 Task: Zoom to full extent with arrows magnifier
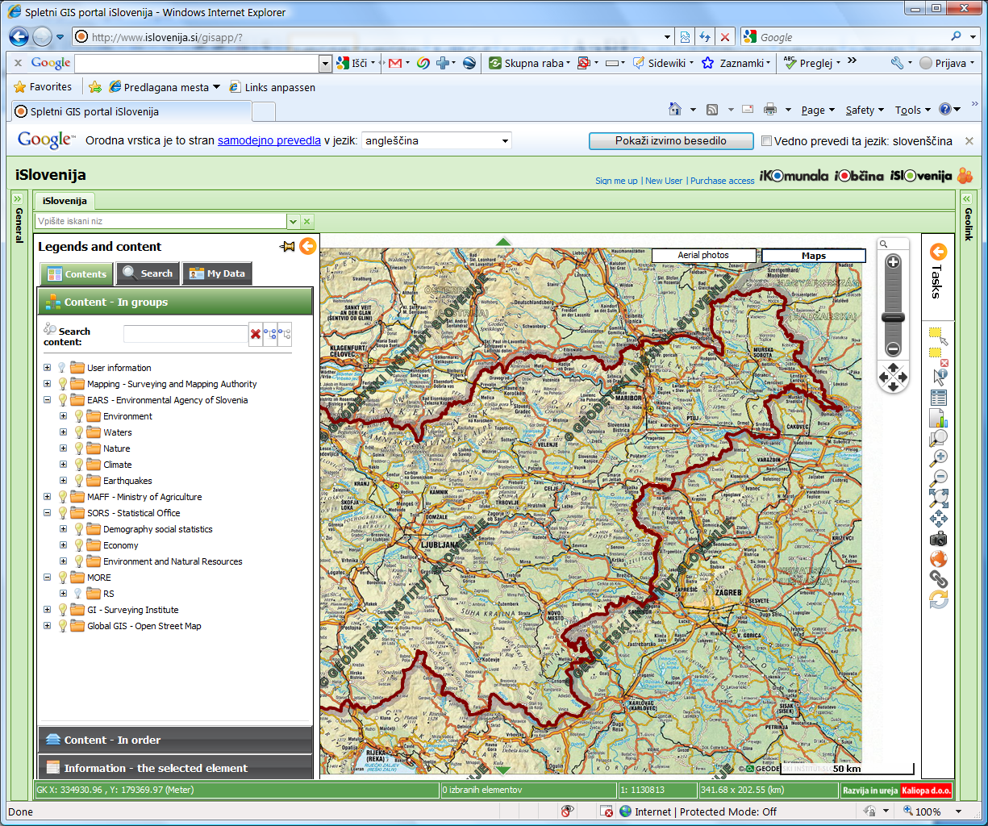pyautogui.click(x=938, y=499)
